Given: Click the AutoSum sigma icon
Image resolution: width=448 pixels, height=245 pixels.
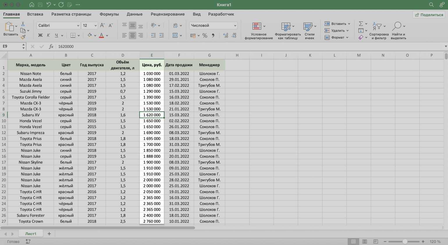Looking at the screenshot, I should [x=361, y=24].
